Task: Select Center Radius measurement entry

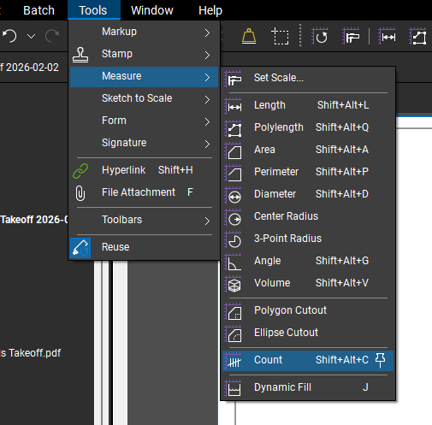Action: click(x=308, y=216)
